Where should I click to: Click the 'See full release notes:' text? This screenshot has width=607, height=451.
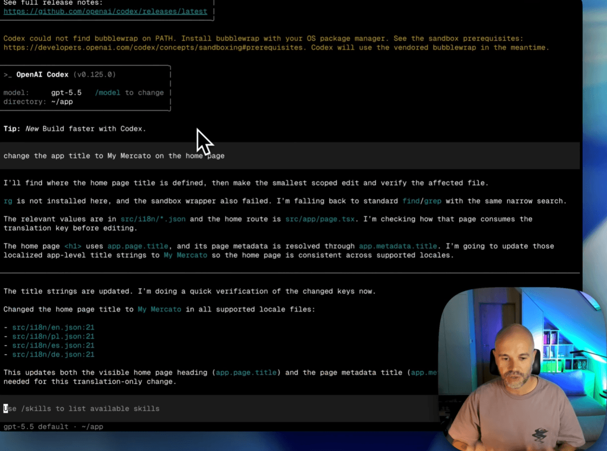[x=53, y=2]
